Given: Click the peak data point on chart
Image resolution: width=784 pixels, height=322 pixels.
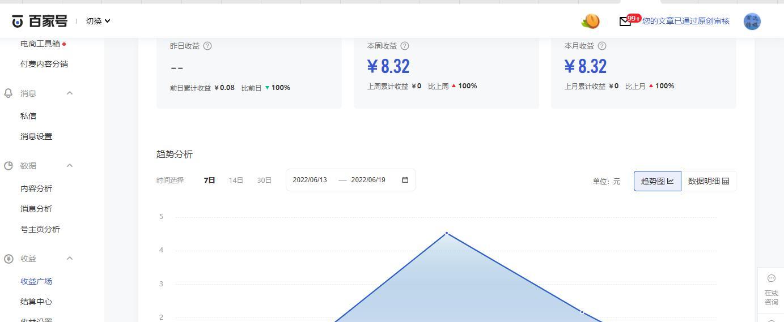Looking at the screenshot, I should pos(447,233).
